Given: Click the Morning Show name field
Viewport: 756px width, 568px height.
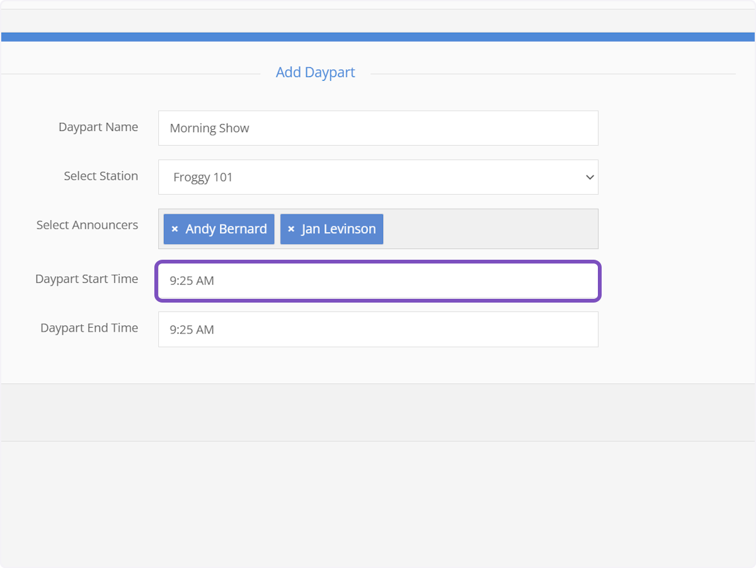Looking at the screenshot, I should click(x=378, y=128).
